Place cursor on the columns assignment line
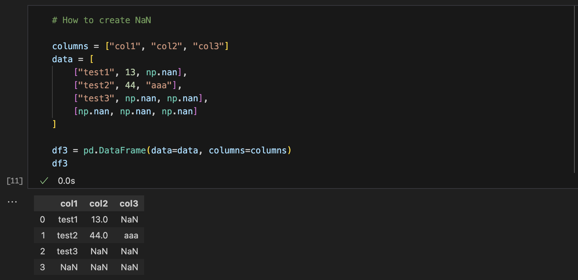This screenshot has height=280, width=578. coord(140,46)
